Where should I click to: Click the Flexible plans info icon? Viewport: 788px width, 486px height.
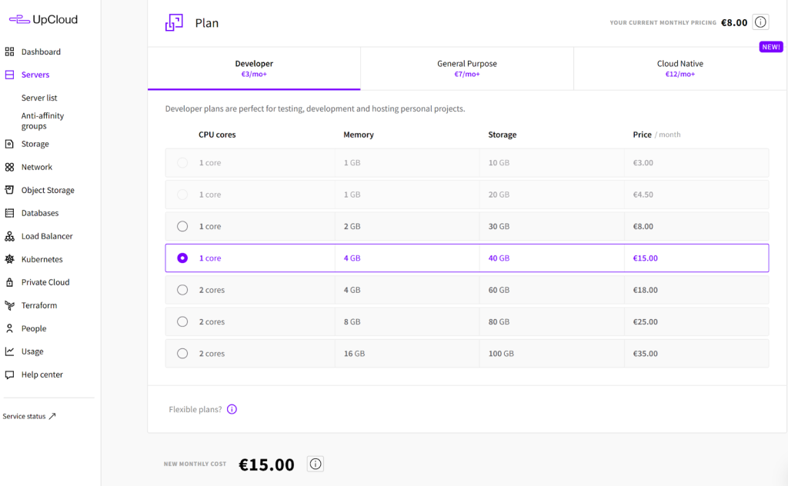click(x=232, y=409)
